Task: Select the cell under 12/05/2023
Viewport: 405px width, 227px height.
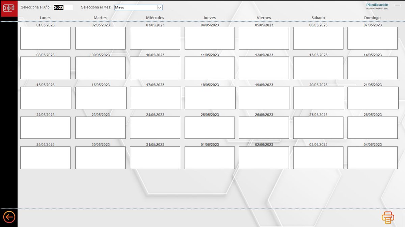Action: pos(264,68)
